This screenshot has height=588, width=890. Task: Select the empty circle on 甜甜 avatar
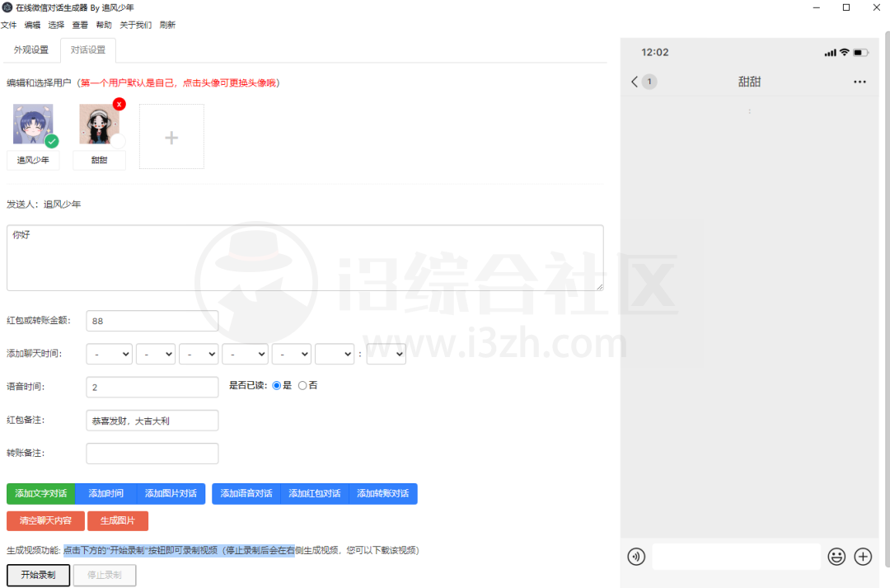click(x=118, y=141)
